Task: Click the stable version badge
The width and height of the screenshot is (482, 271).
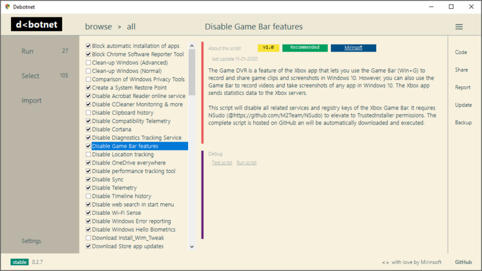Action: [19, 262]
